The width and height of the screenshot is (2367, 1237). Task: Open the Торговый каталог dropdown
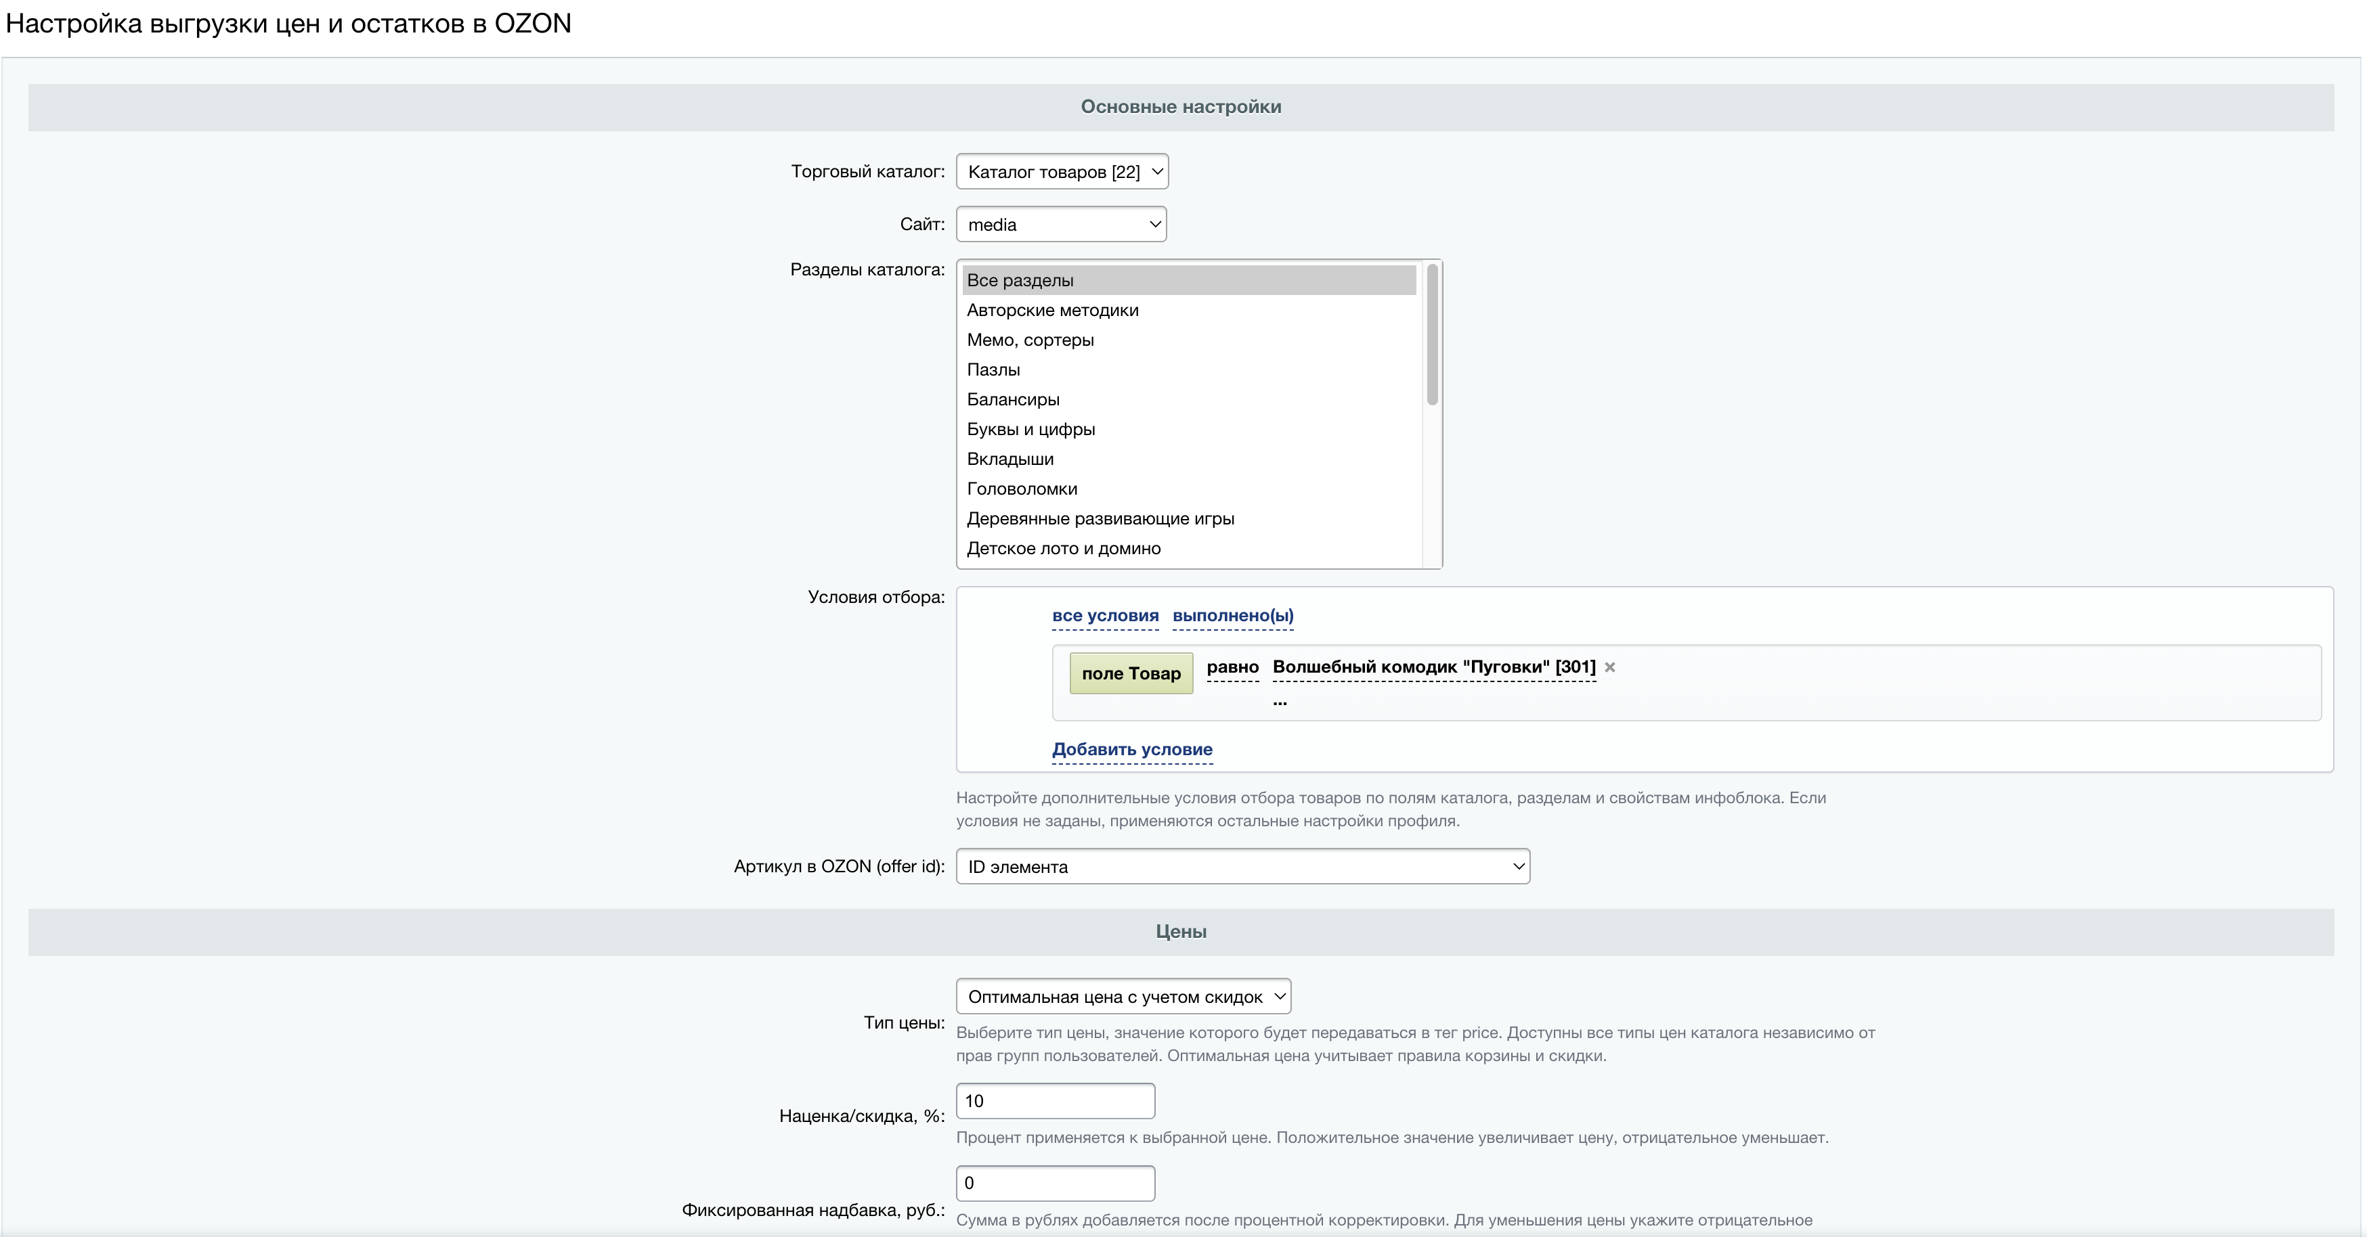click(1062, 172)
